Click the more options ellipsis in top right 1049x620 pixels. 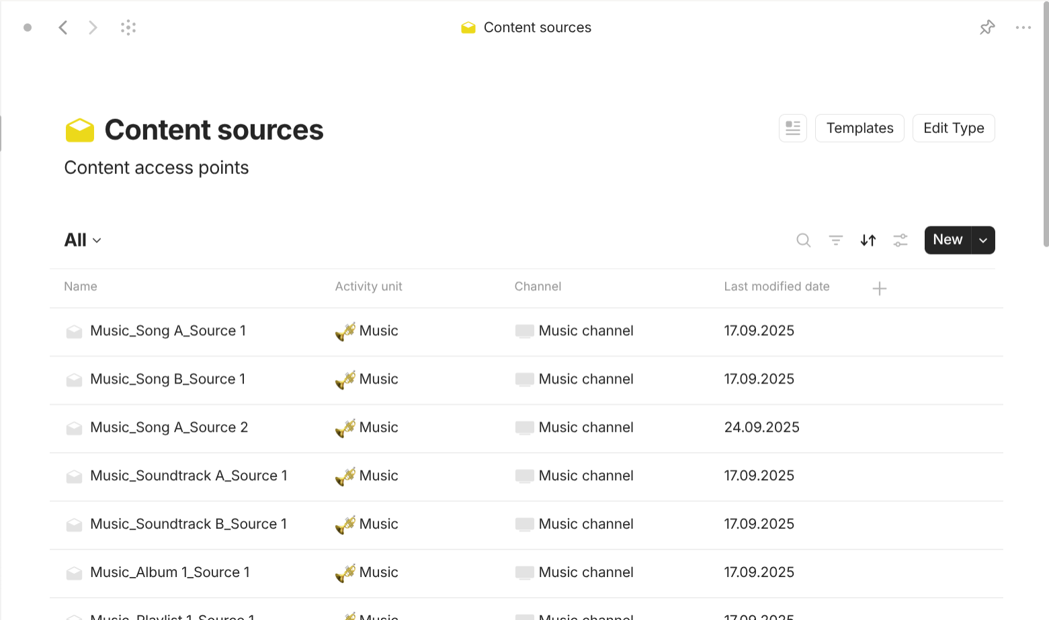[x=1023, y=27]
